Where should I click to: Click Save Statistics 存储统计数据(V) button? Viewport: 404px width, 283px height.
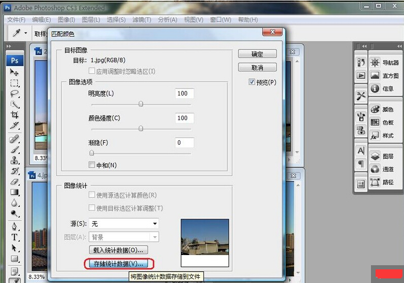(x=118, y=264)
